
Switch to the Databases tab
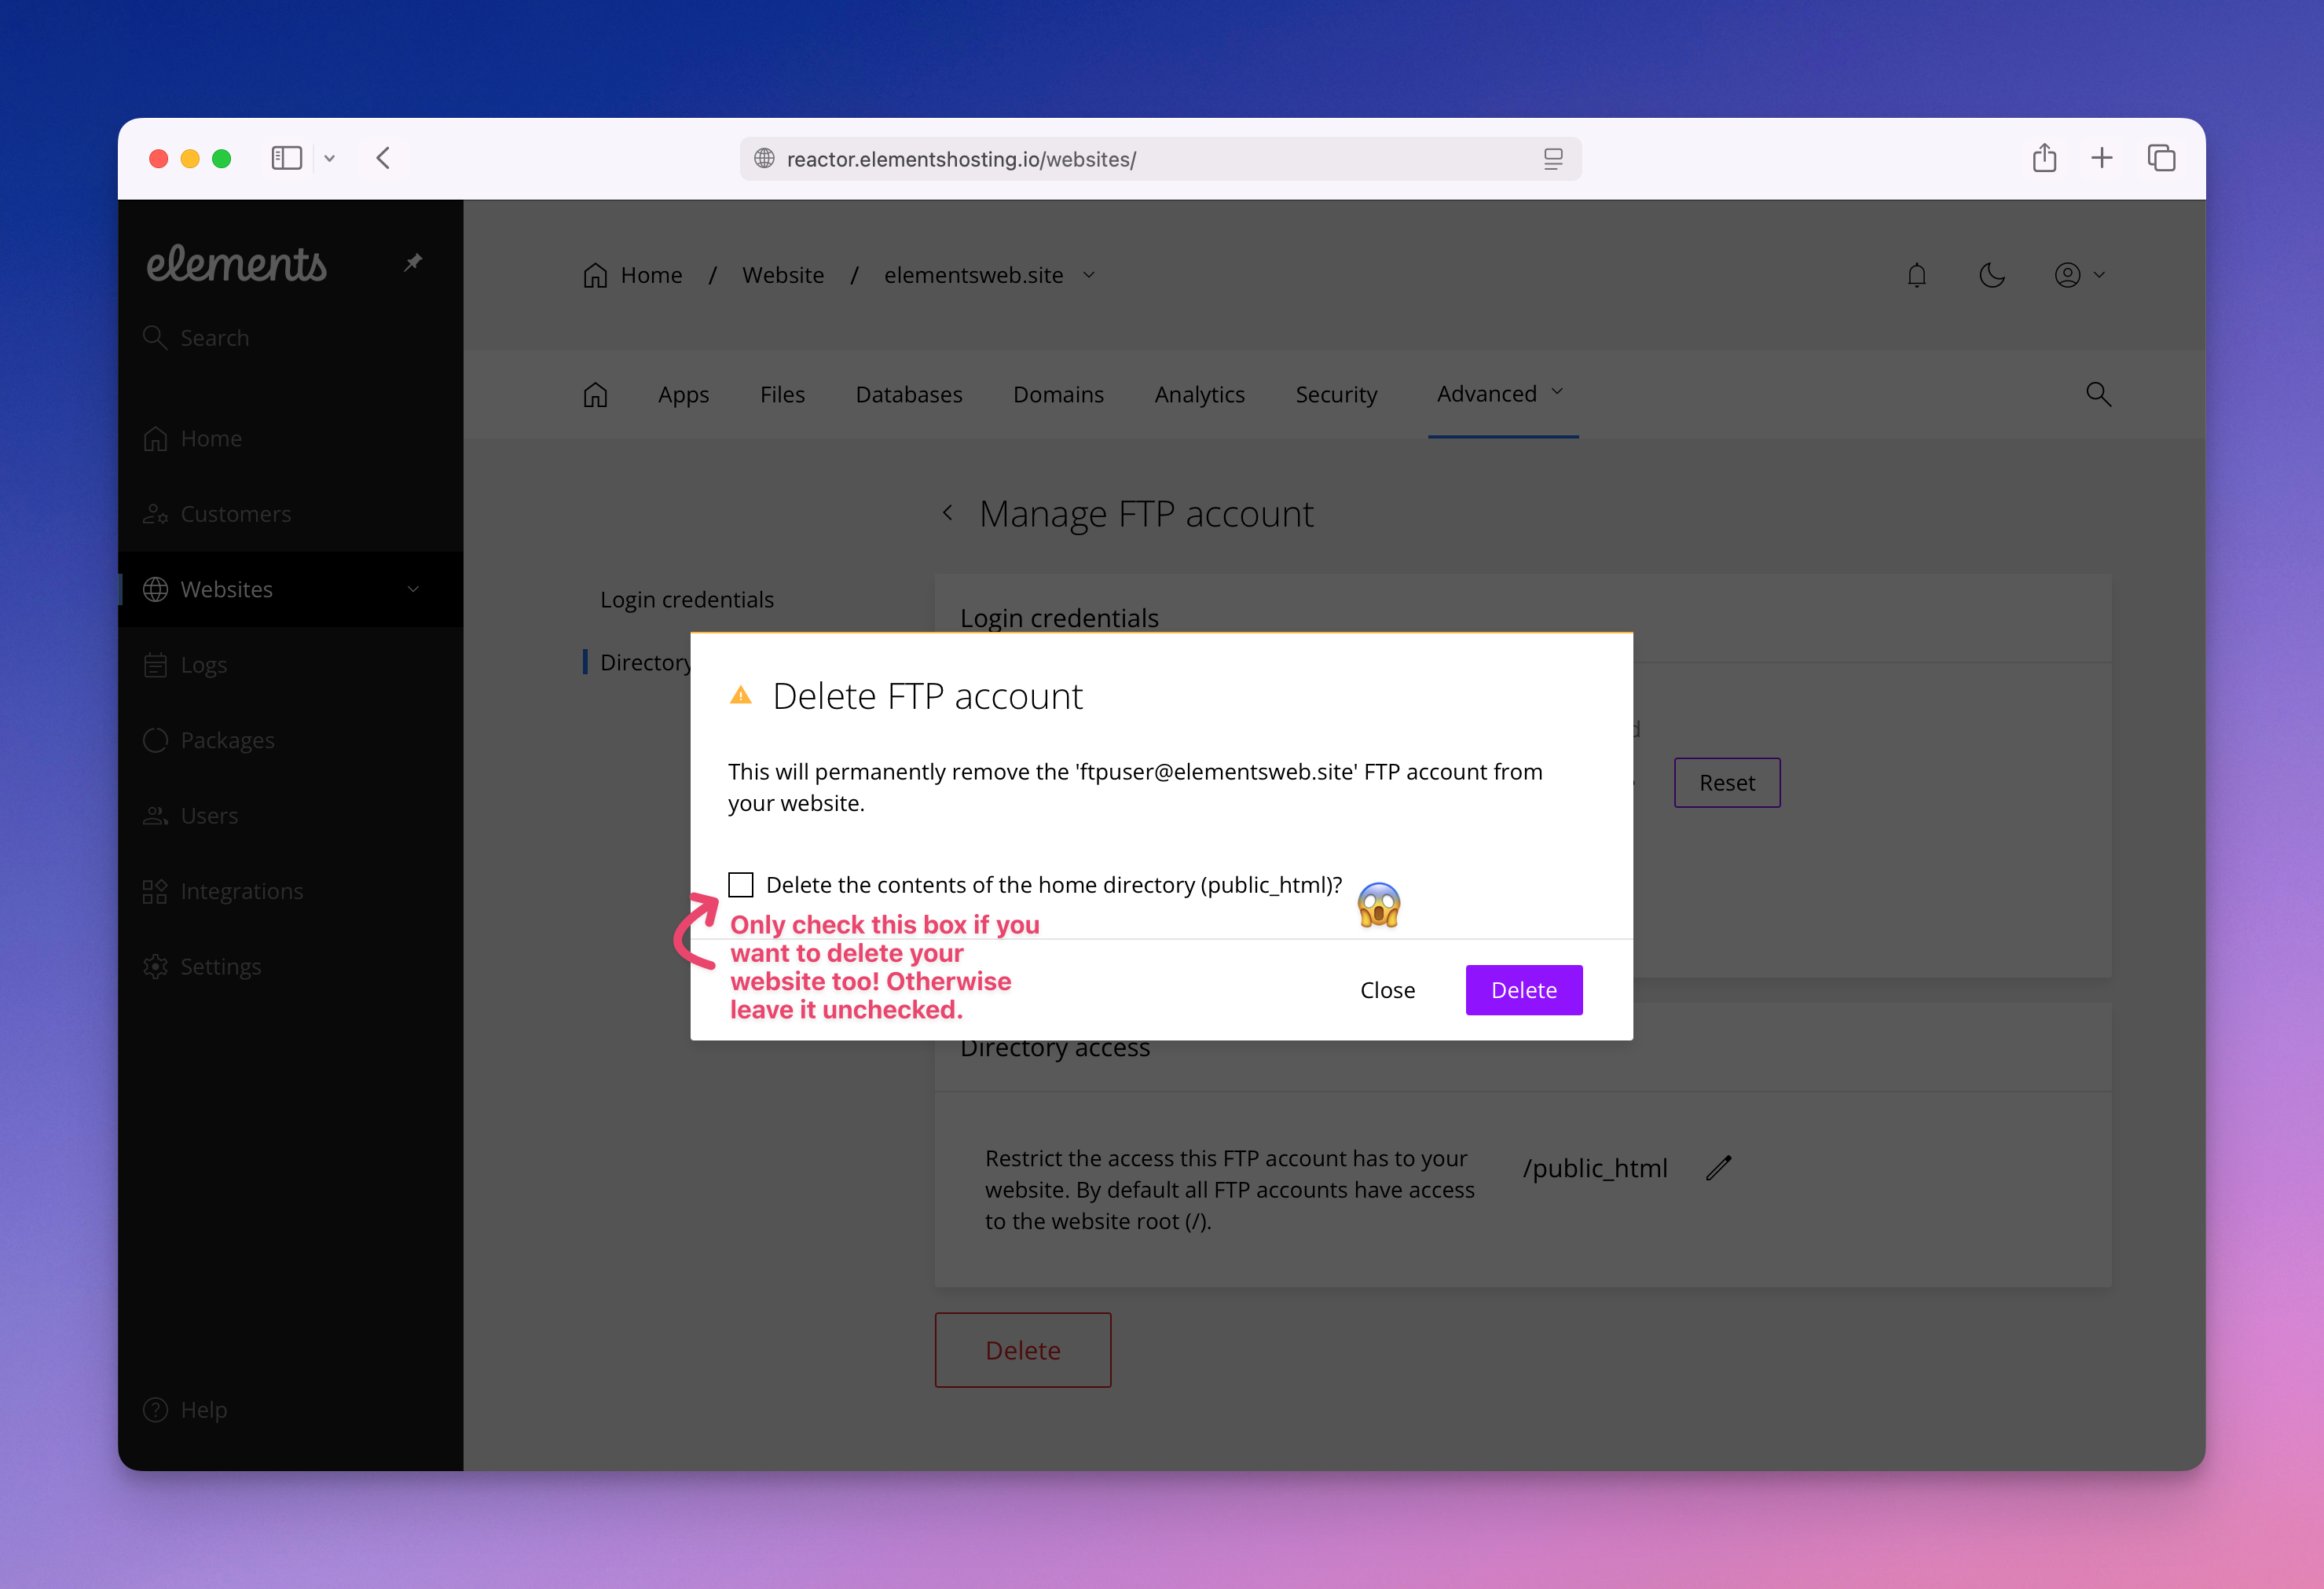click(x=908, y=394)
